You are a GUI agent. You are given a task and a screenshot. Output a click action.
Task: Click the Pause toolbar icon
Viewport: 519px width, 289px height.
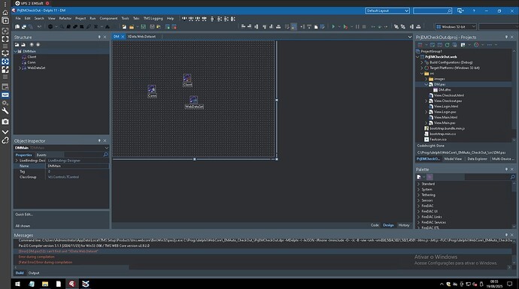(x=357, y=27)
